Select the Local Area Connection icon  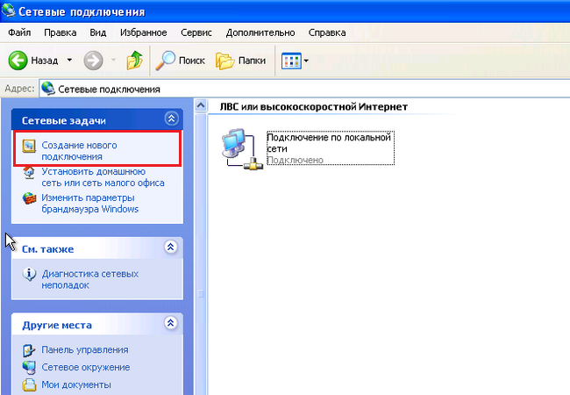[x=237, y=147]
